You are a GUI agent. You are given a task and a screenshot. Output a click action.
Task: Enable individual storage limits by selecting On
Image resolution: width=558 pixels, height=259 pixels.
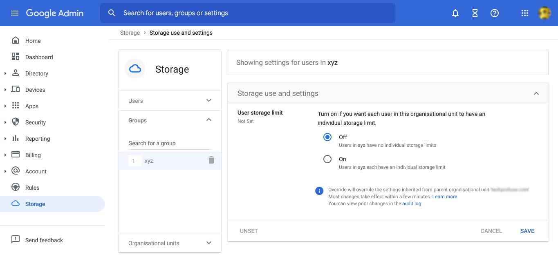coord(327,159)
